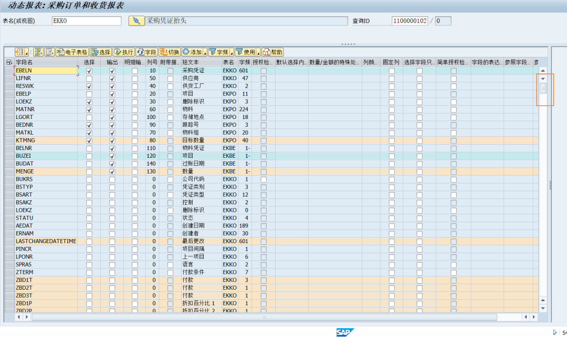
Task: Expand the layout icon's dropdown arrow
Action: pyautogui.click(x=27, y=53)
